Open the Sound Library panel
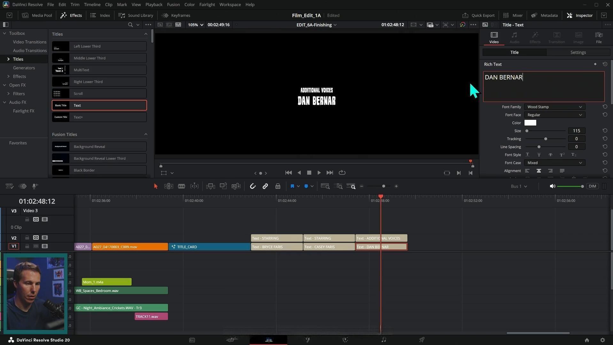Image resolution: width=613 pixels, height=345 pixels. [x=136, y=15]
